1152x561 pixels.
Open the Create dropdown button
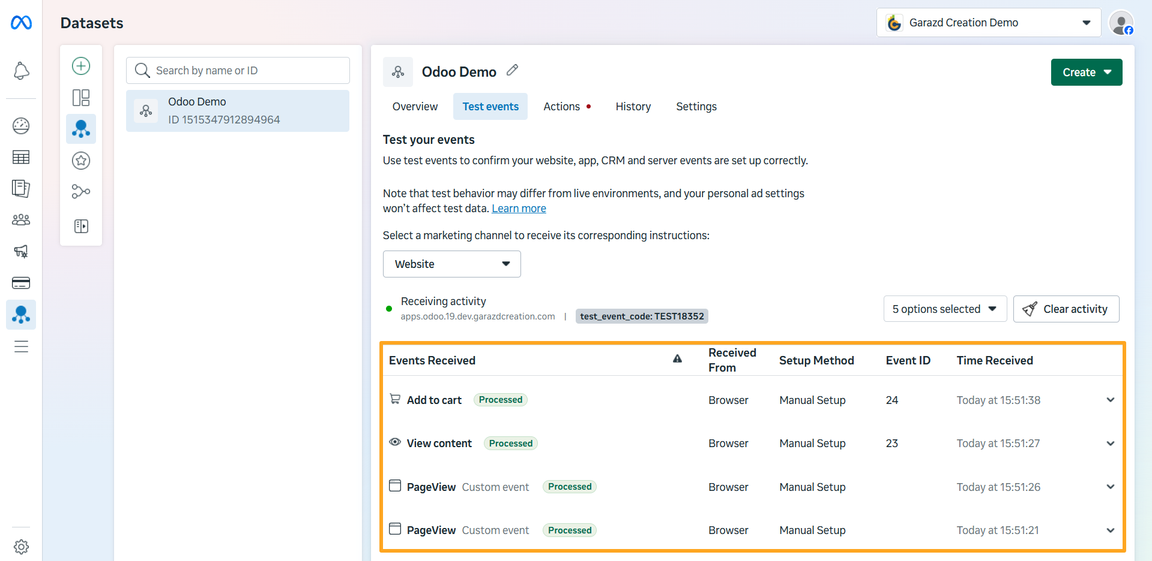(1087, 73)
